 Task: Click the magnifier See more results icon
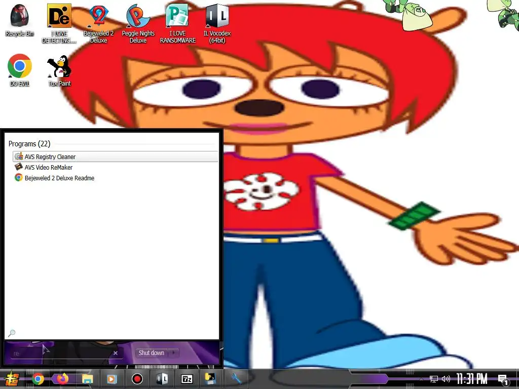(12, 333)
